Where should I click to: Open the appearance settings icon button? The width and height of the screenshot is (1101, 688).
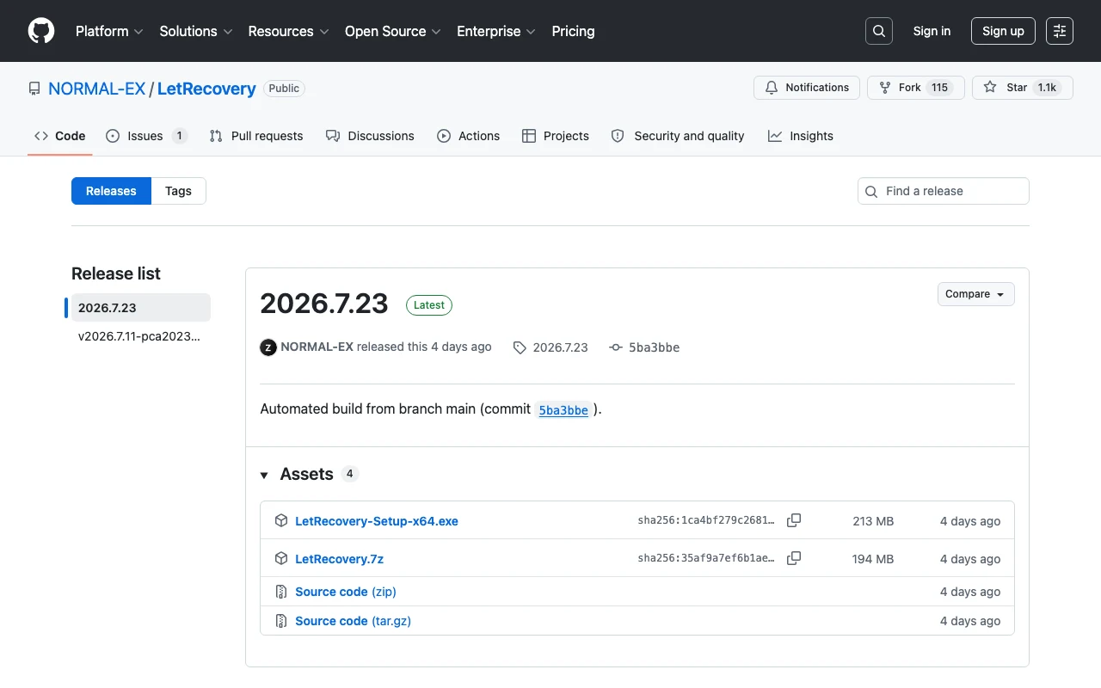tap(1060, 31)
